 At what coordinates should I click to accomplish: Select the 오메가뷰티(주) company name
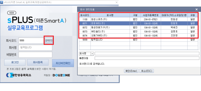pos(99,35)
